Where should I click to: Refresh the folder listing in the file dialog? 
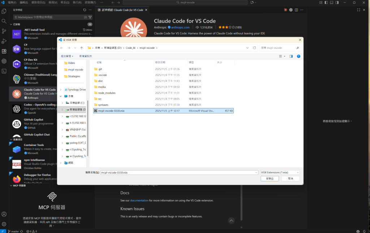(x=254, y=48)
